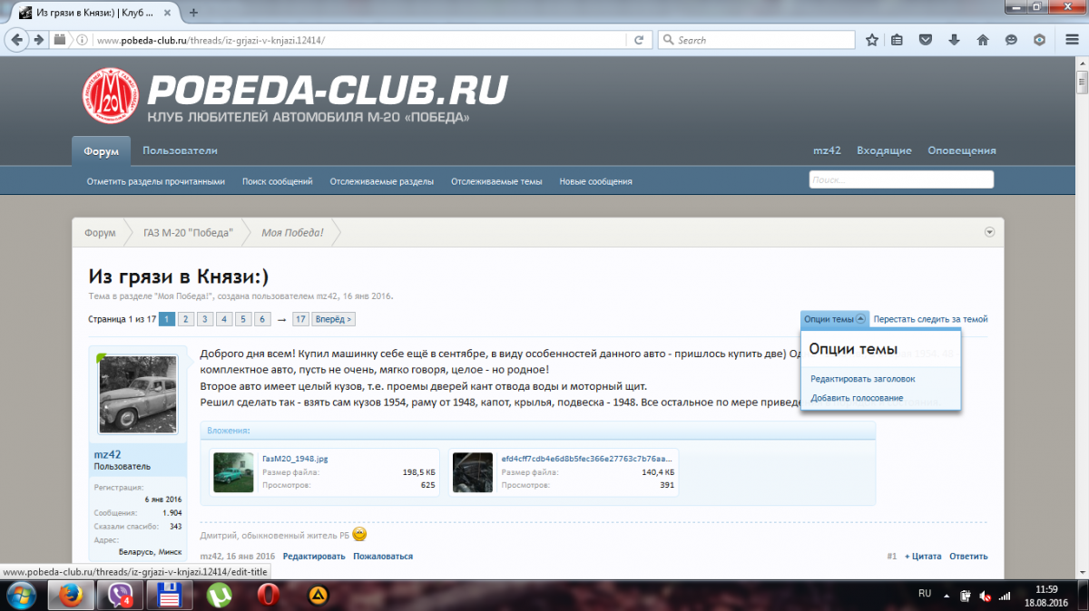Click the site information icon in address bar
This screenshot has width=1089, height=611.
(81, 40)
